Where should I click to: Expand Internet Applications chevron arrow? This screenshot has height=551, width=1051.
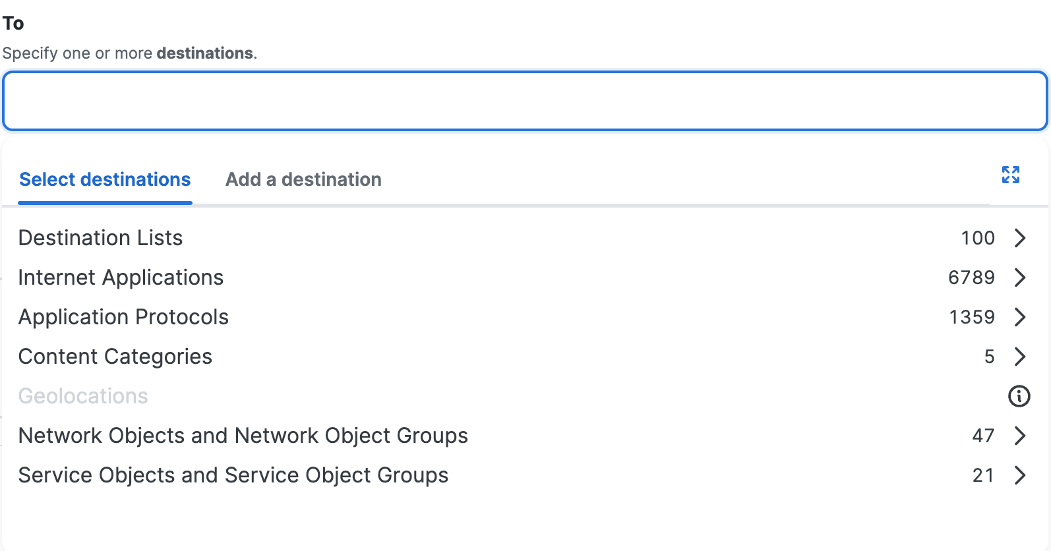coord(1020,277)
